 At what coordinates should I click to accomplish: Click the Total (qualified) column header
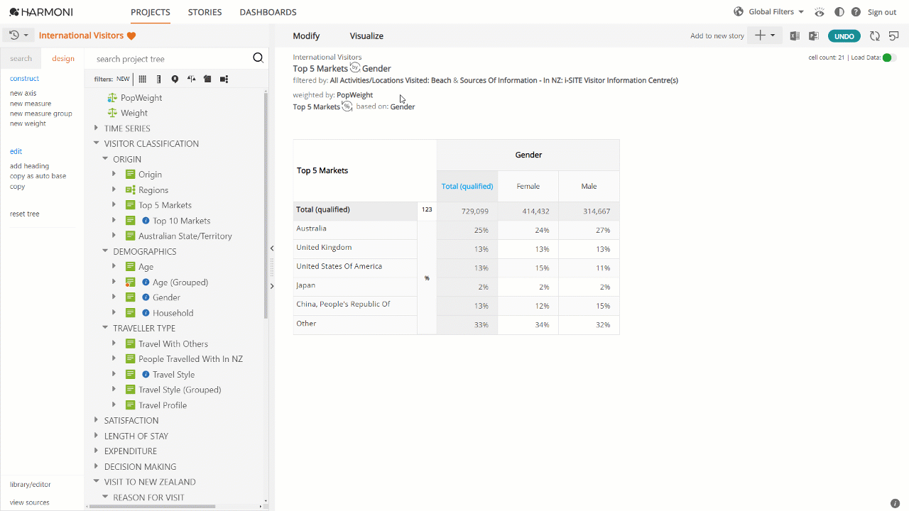tap(467, 186)
